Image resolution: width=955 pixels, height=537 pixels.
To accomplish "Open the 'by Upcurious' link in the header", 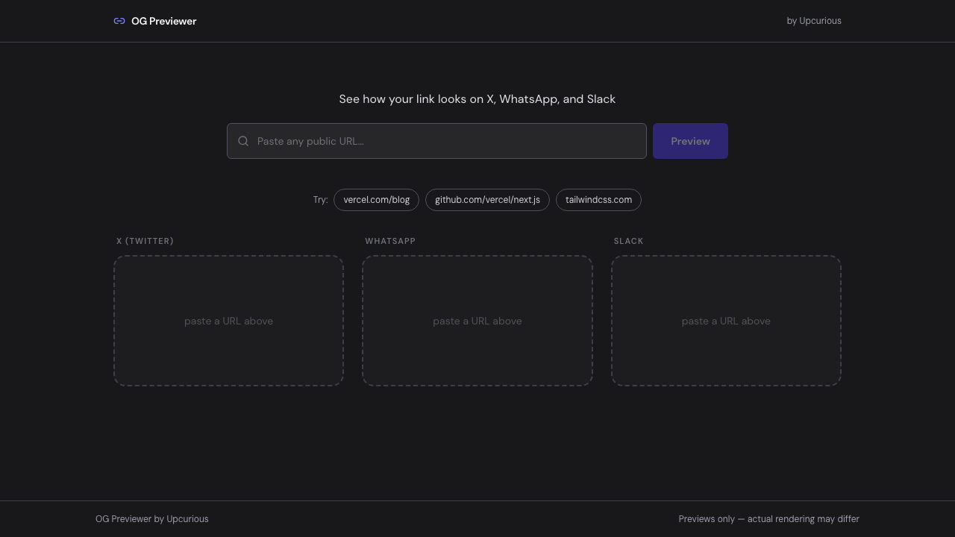I will 814,21.
